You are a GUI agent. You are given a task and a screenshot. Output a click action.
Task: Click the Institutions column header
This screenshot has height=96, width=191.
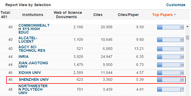point(33,15)
